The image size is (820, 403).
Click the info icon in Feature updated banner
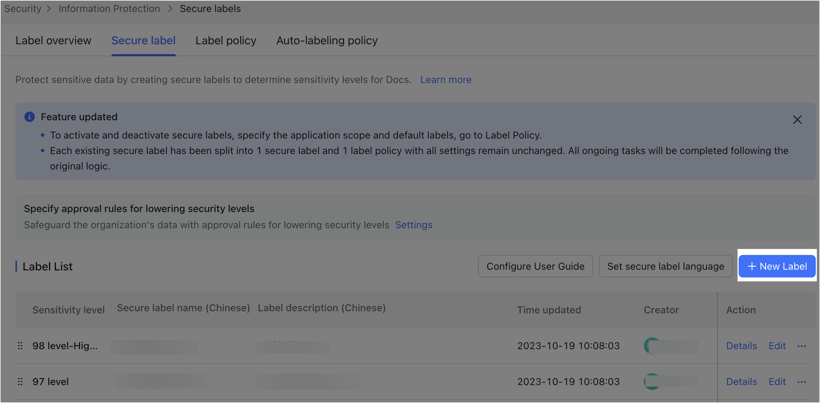point(30,117)
